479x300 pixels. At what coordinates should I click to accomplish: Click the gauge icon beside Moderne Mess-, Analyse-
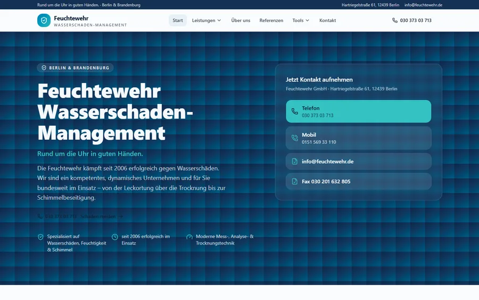(x=189, y=237)
